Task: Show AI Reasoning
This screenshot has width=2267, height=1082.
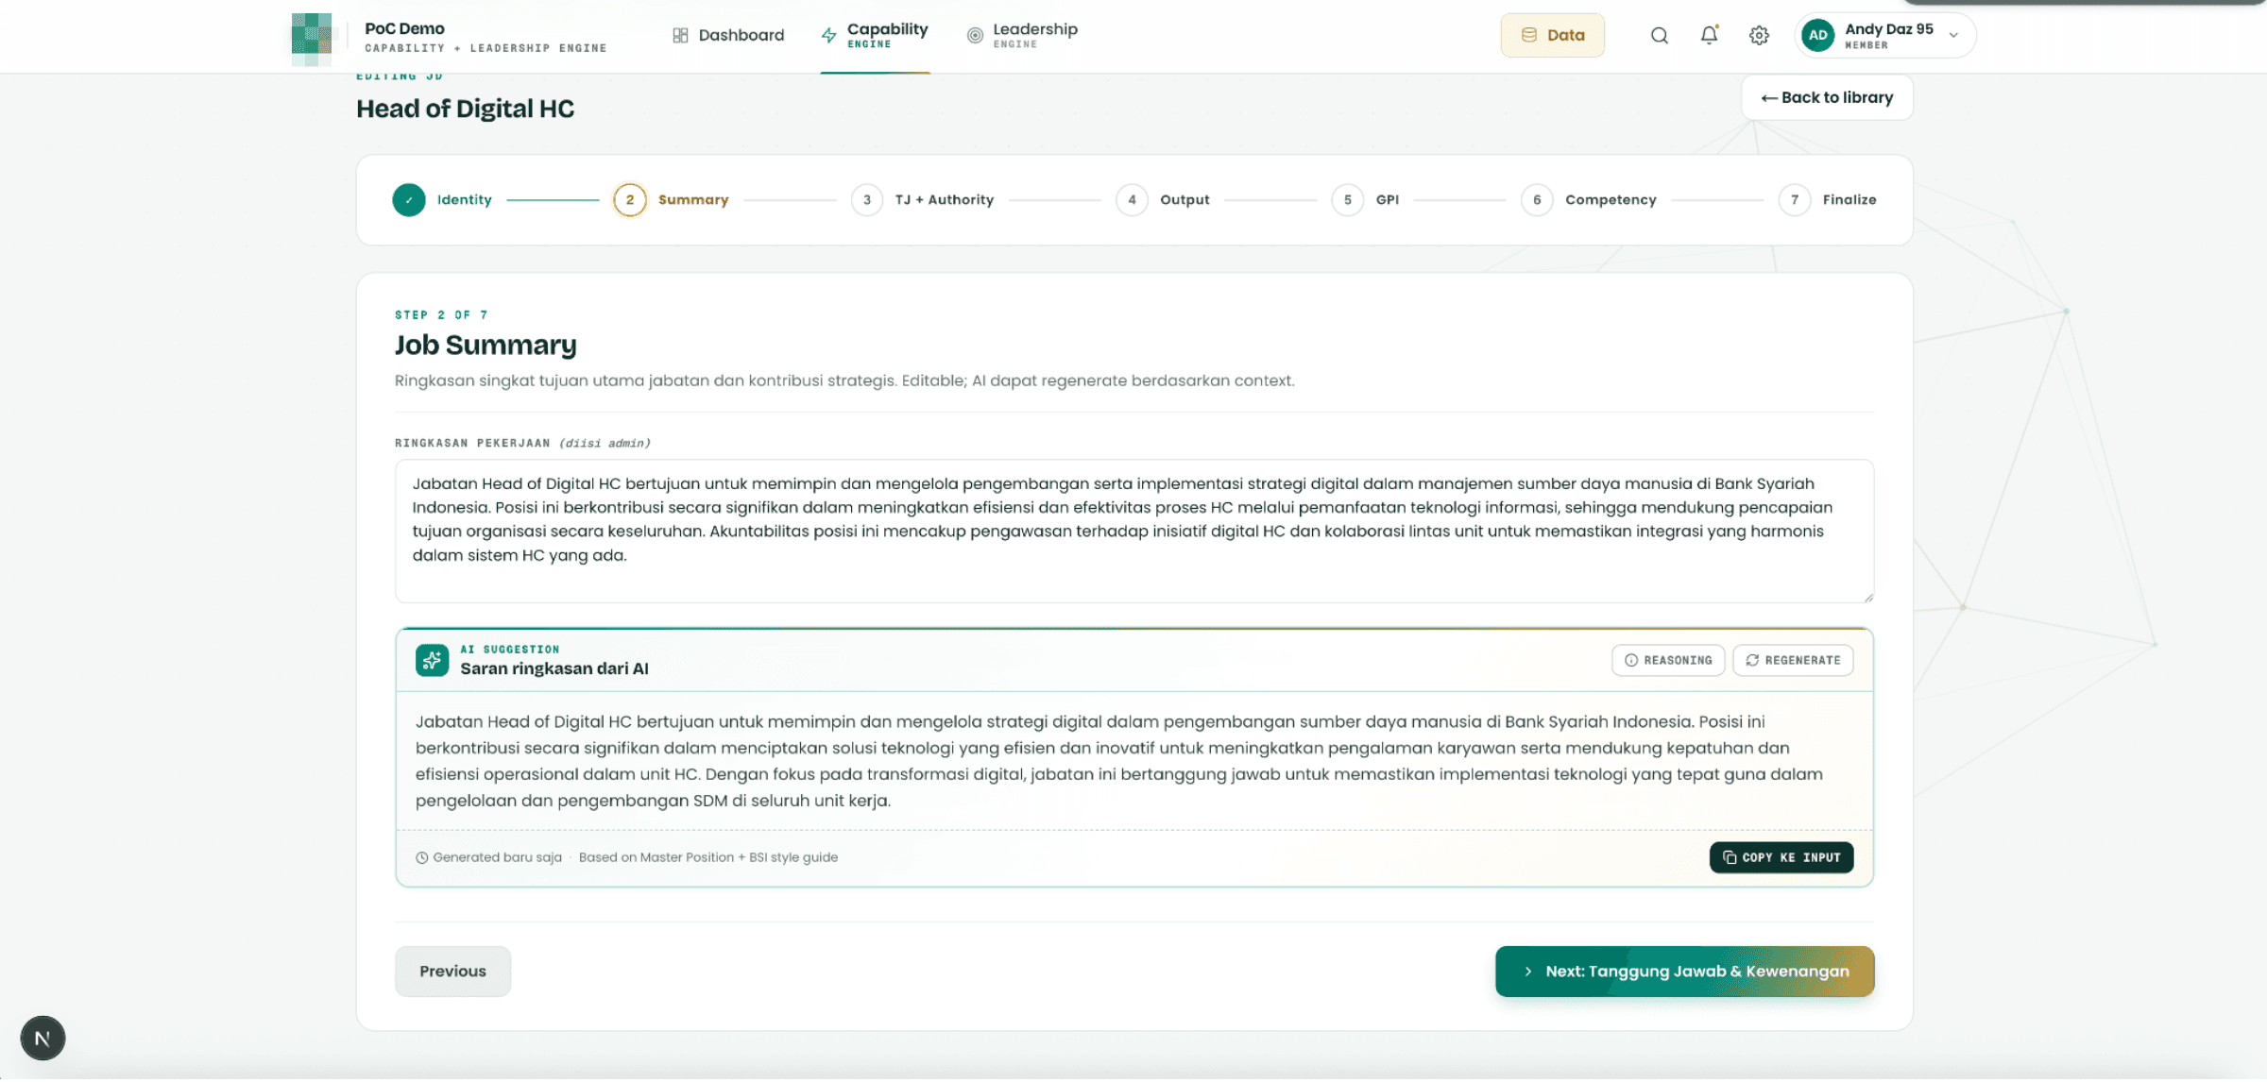Action: point(1668,660)
